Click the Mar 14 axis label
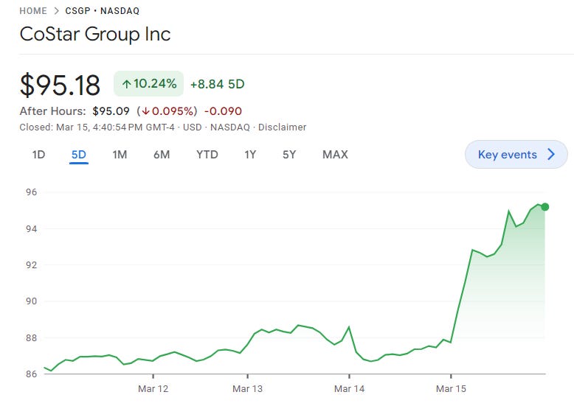 pyautogui.click(x=349, y=389)
